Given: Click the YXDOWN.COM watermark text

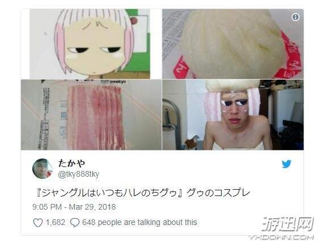Looking at the screenshot, I should [x=281, y=237].
